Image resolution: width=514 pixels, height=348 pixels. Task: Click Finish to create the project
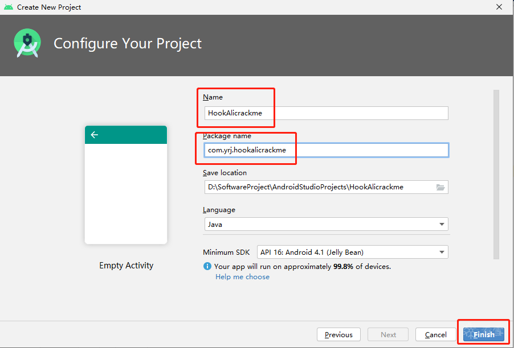click(x=483, y=335)
